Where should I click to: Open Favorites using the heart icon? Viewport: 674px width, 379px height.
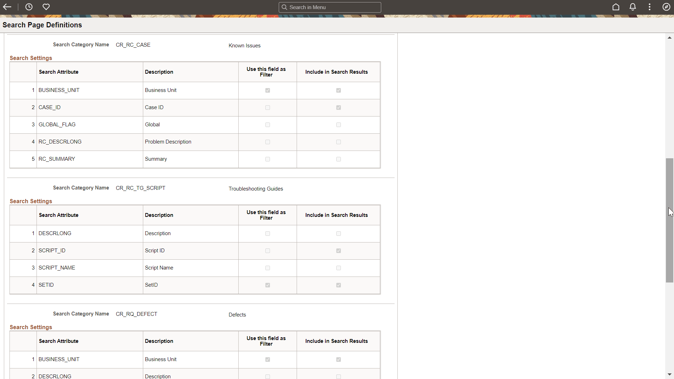click(46, 7)
